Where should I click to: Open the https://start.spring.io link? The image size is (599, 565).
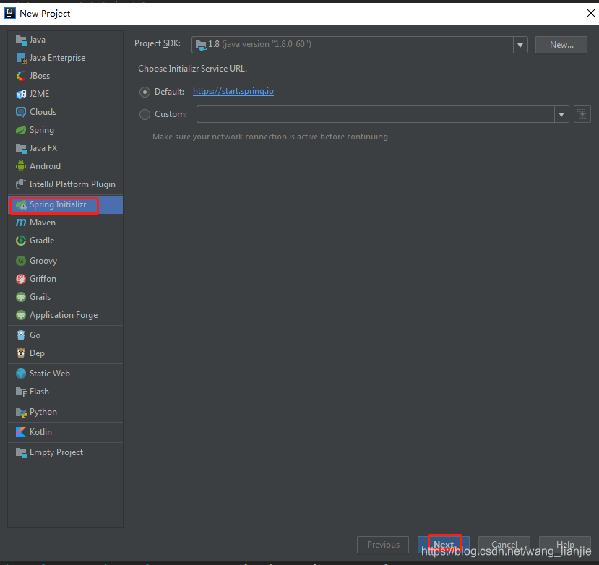click(233, 91)
